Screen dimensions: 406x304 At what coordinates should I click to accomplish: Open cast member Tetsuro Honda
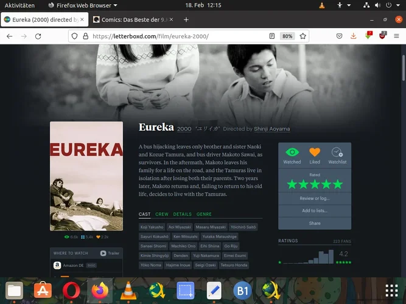(x=234, y=265)
